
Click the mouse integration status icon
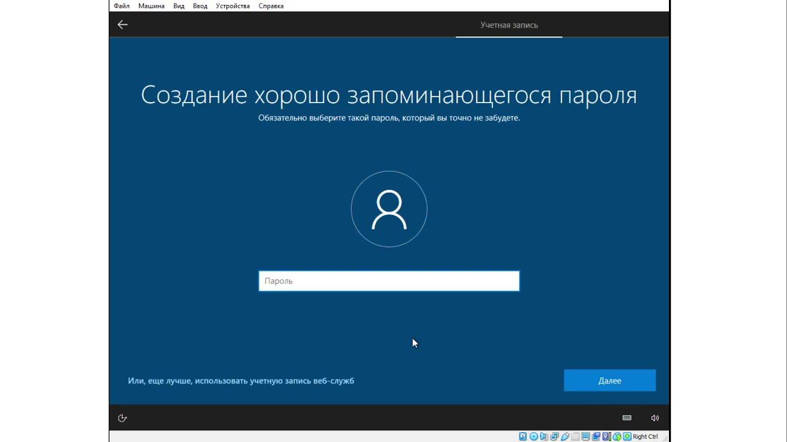(617, 436)
